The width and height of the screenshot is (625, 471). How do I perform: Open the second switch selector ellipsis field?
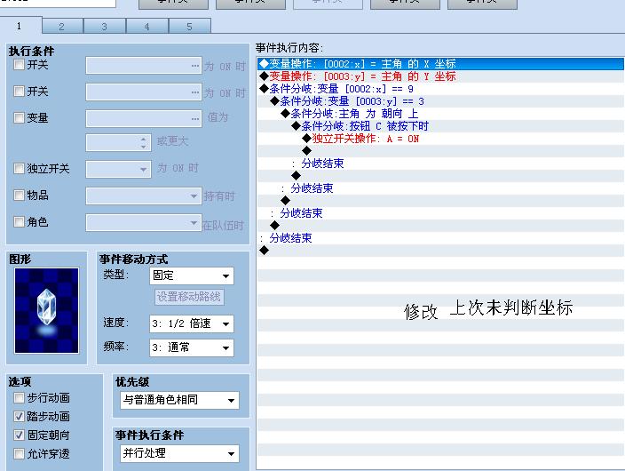[x=144, y=92]
